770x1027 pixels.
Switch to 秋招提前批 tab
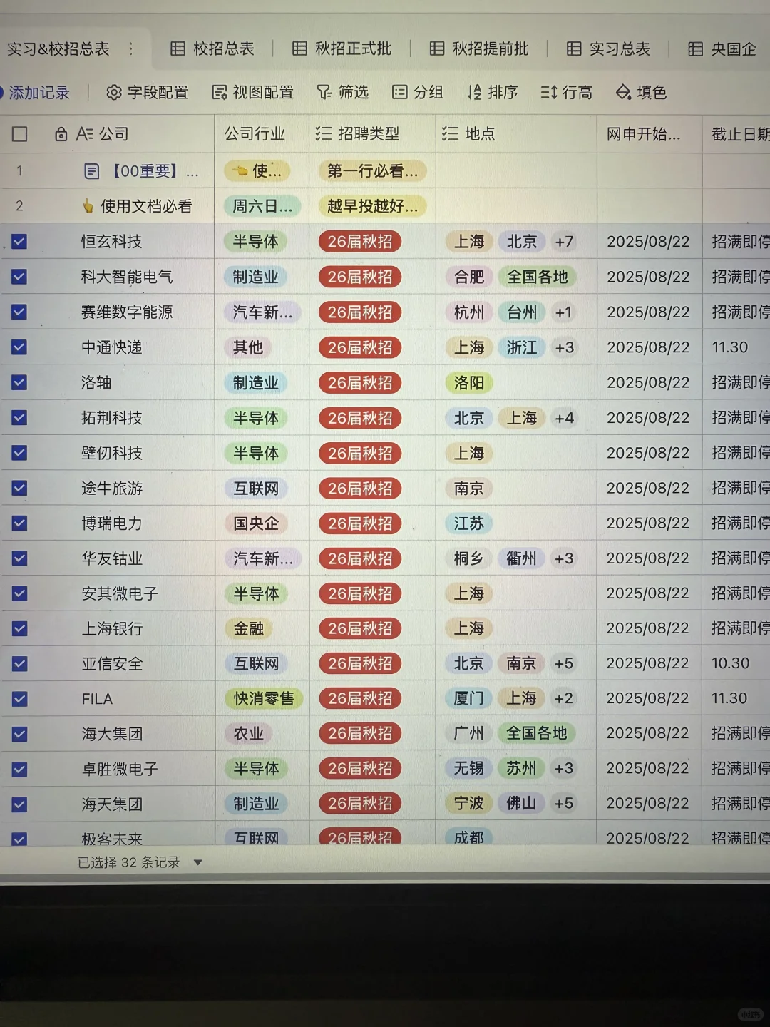tap(479, 48)
